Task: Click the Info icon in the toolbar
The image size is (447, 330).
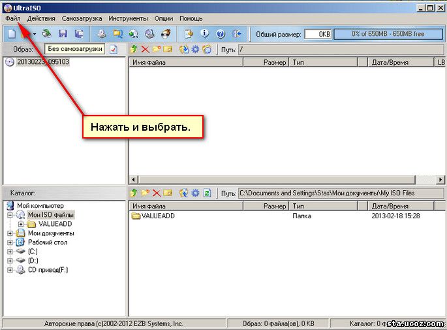Action: (205, 33)
